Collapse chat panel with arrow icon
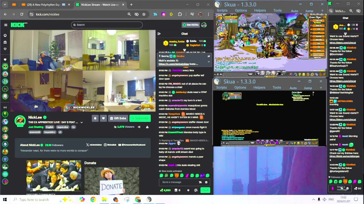364x204 pixels. click(x=159, y=34)
